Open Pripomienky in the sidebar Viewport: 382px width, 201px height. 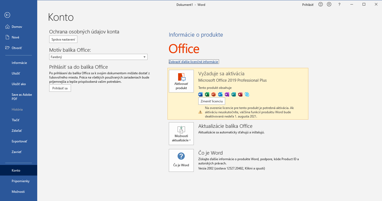pyautogui.click(x=19, y=181)
